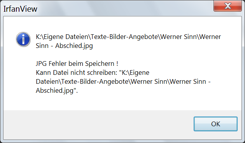
Task: Click the word 'Speichern' in the error message
Action: point(100,64)
